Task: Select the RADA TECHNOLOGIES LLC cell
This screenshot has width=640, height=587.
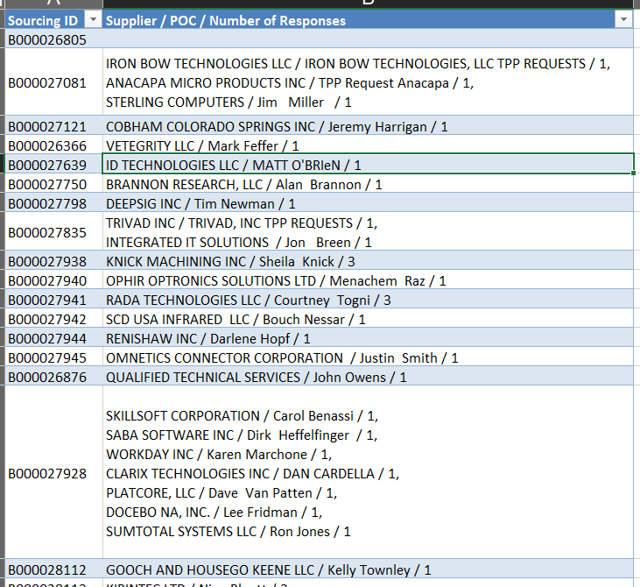Action: [368, 299]
